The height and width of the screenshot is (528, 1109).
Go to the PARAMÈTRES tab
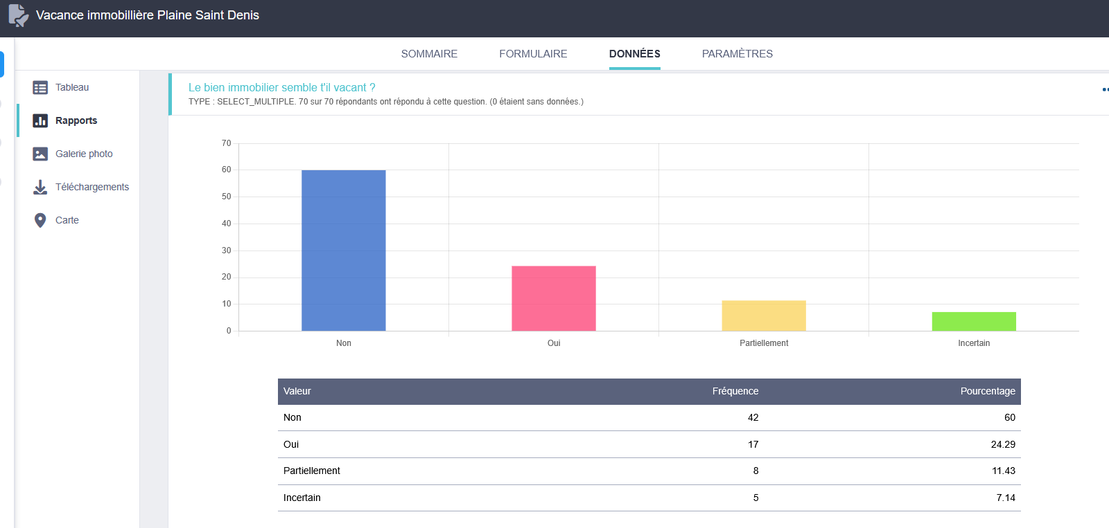[x=737, y=54]
